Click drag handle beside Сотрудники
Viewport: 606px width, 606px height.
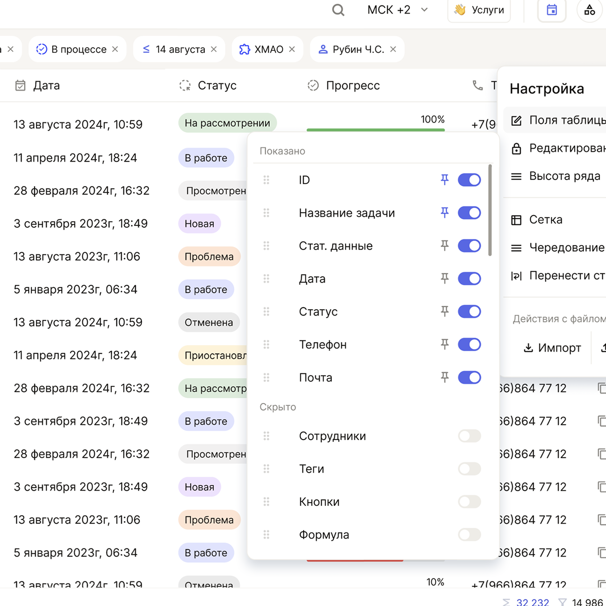click(267, 436)
